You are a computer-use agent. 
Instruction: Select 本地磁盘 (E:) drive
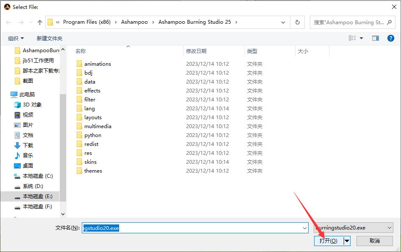[x=33, y=196]
